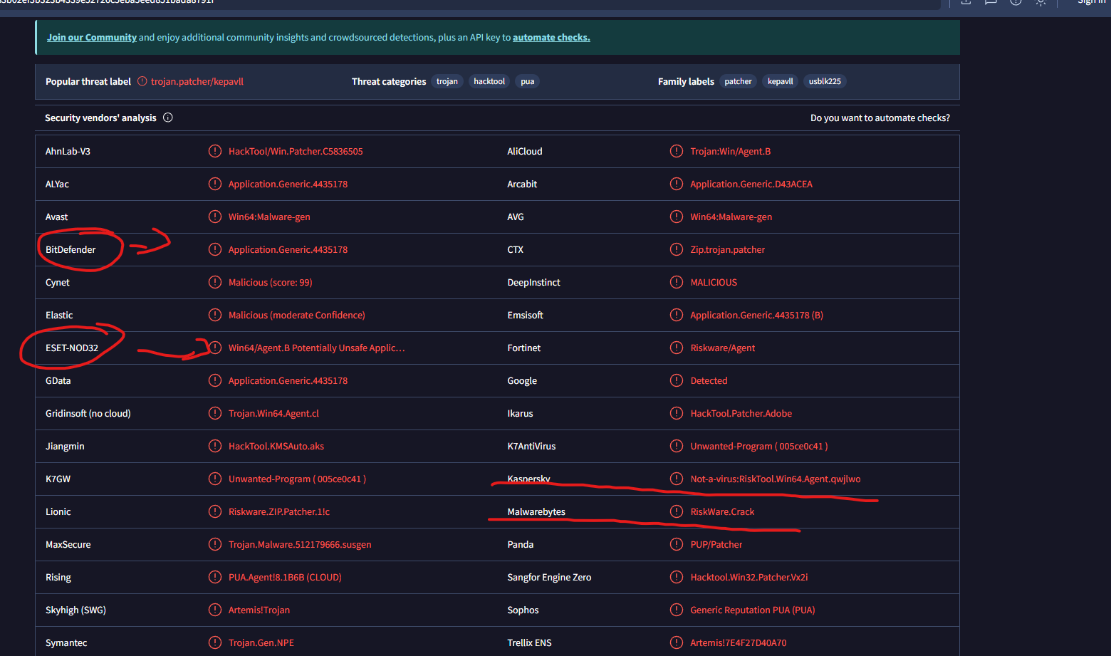This screenshot has height=656, width=1111.
Task: Click the alert icon beside Malicious (score: 99)
Action: tap(215, 282)
